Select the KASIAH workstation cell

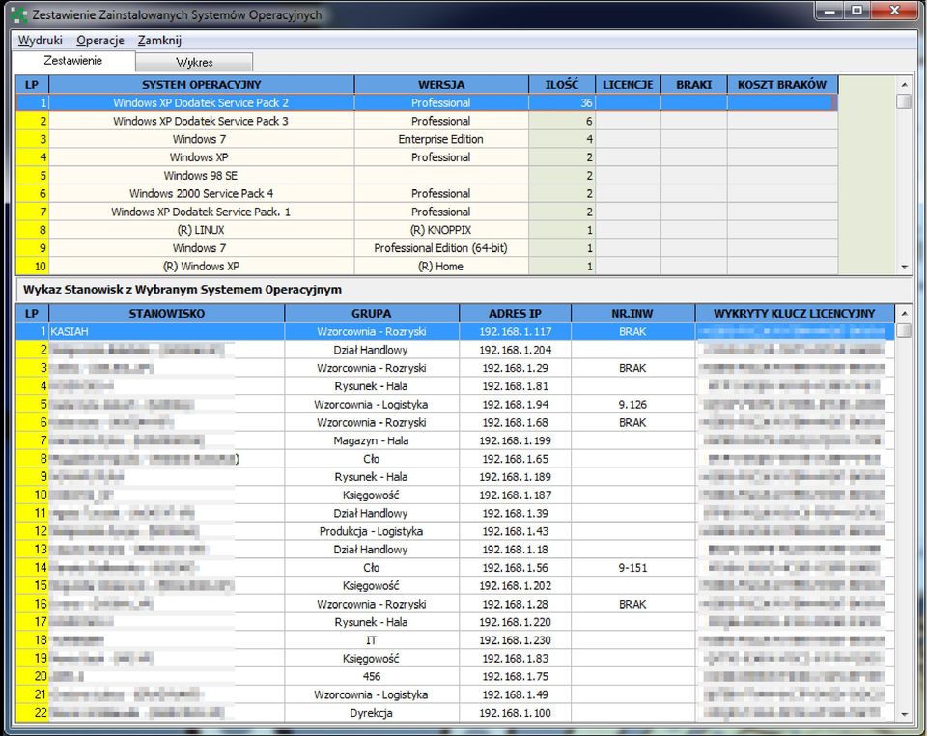pos(167,331)
